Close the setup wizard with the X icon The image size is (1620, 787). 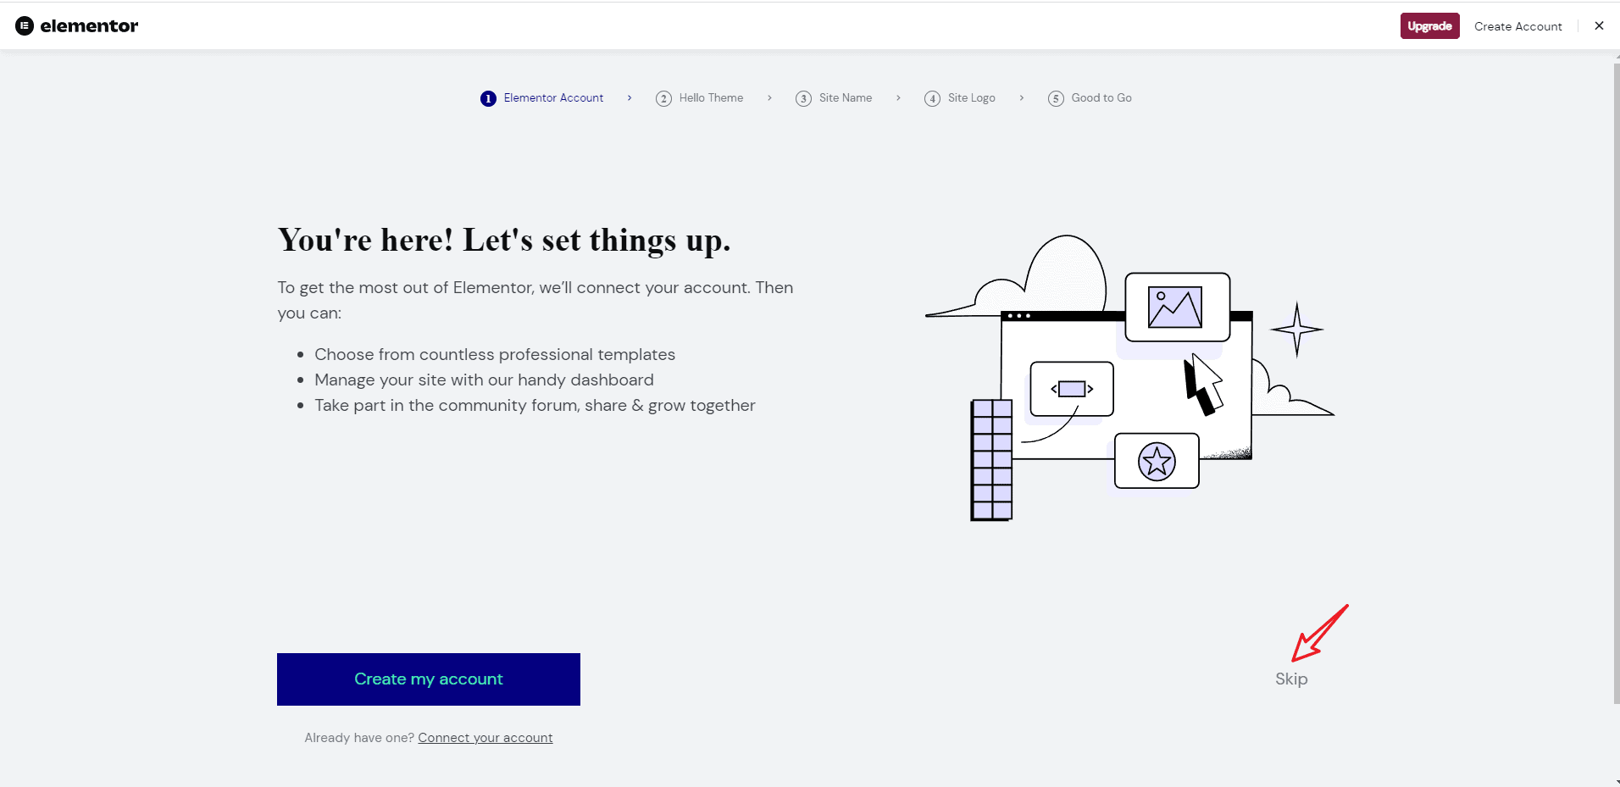coord(1599,25)
